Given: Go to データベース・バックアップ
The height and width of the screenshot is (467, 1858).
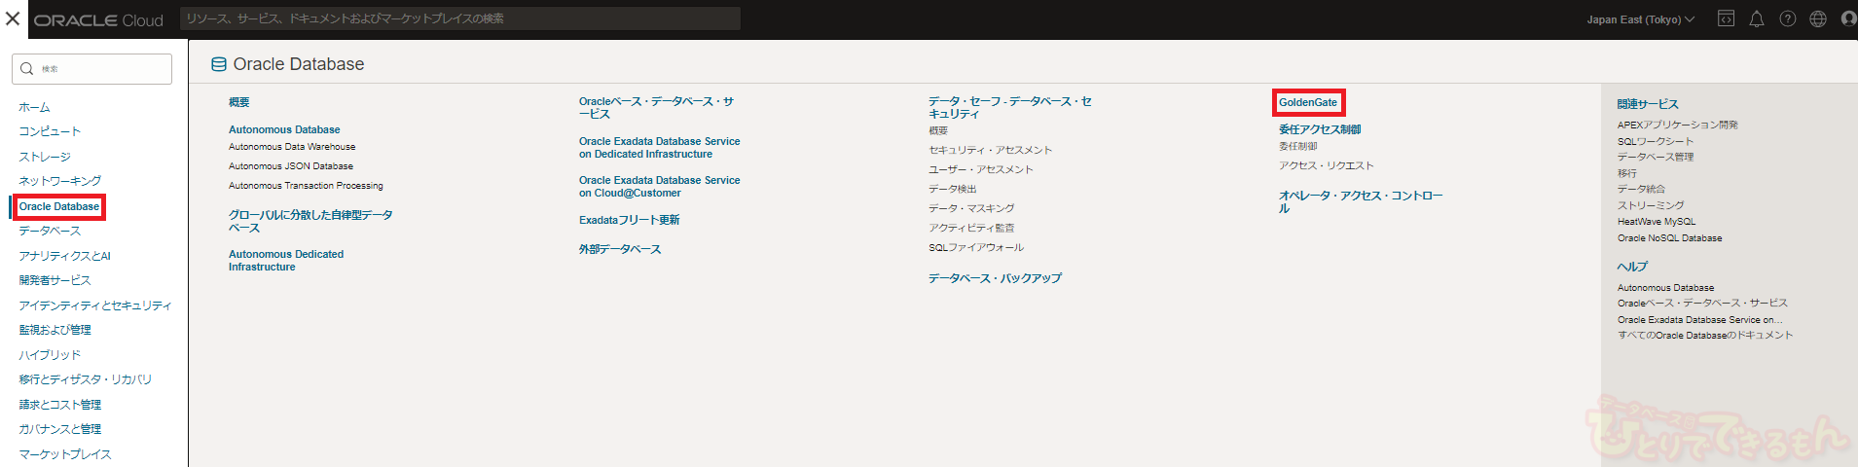Looking at the screenshot, I should pyautogui.click(x=995, y=278).
